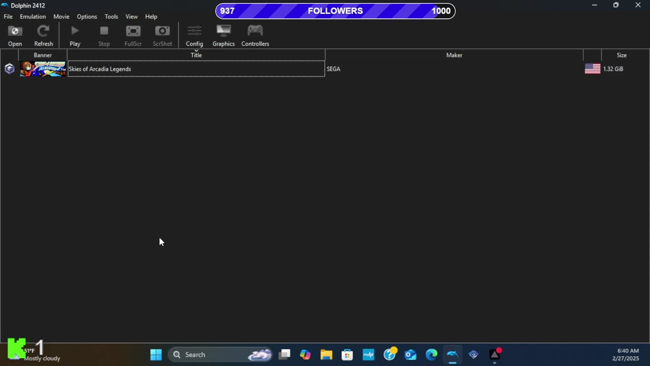Open Graphics settings
The image size is (650, 366).
pyautogui.click(x=223, y=36)
